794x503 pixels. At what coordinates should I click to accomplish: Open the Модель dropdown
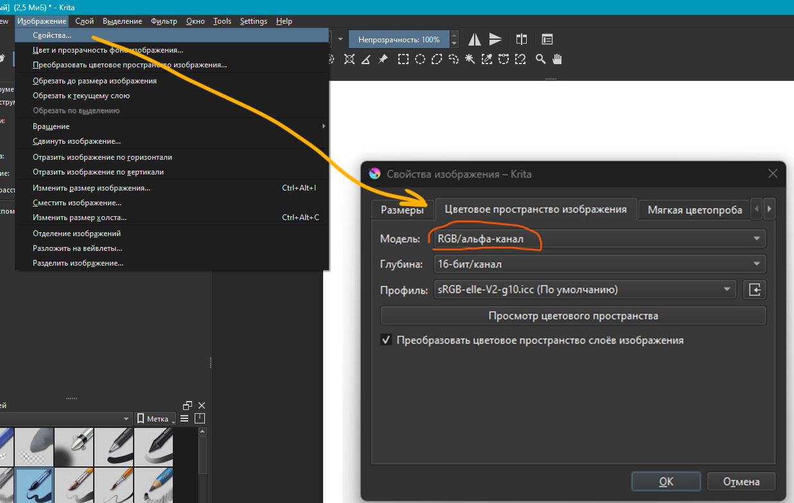(599, 239)
